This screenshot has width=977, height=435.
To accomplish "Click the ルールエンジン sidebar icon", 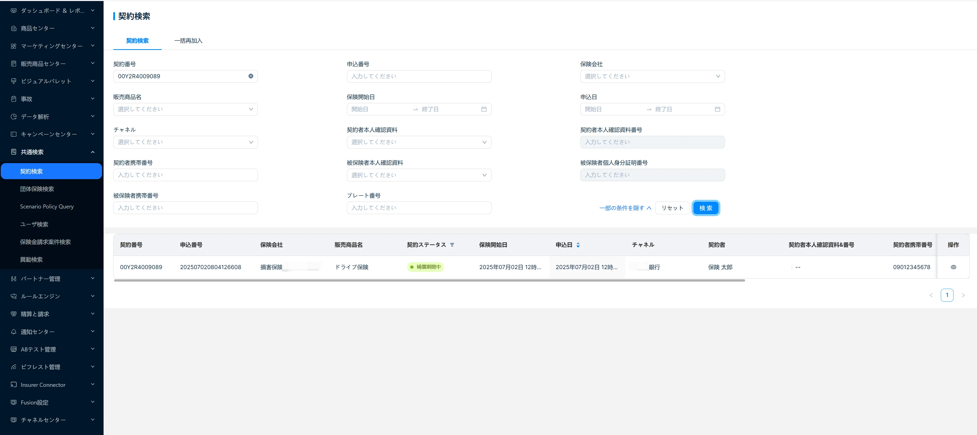I will 14,296.
